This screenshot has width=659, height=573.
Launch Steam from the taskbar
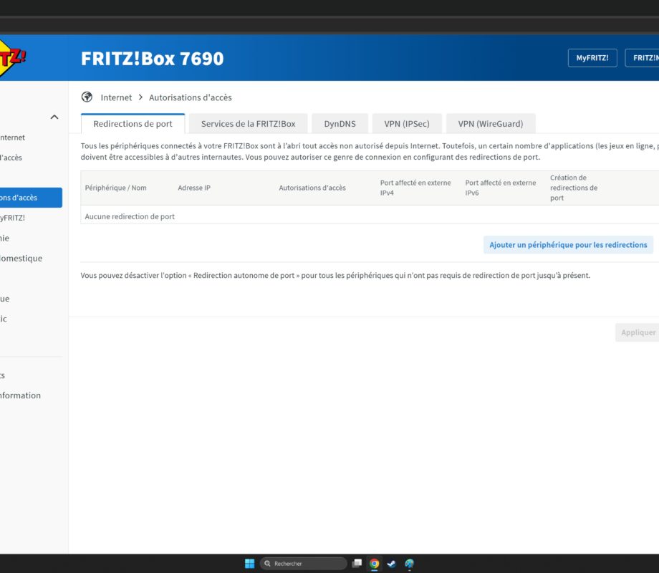point(391,564)
